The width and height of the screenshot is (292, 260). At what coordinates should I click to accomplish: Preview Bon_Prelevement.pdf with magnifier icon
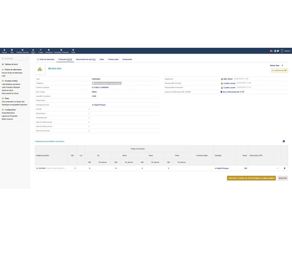240,92
